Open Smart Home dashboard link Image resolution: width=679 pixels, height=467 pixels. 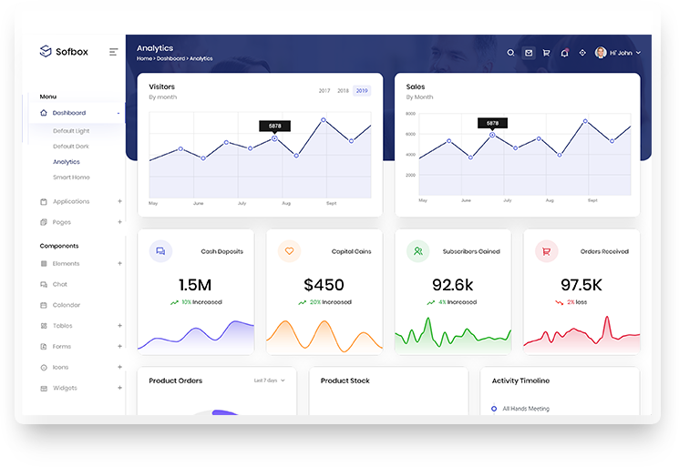(71, 178)
